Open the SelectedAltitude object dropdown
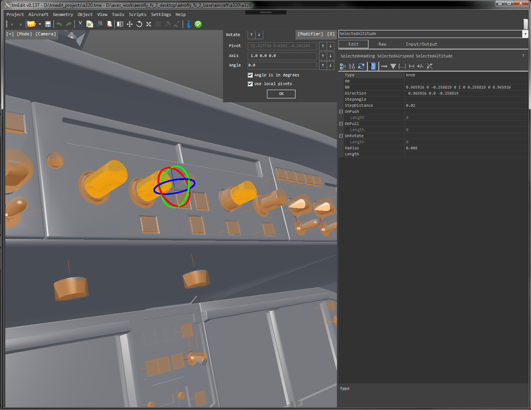 pyautogui.click(x=525, y=34)
